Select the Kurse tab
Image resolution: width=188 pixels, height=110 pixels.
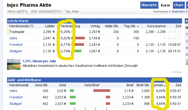click(x=165, y=5)
